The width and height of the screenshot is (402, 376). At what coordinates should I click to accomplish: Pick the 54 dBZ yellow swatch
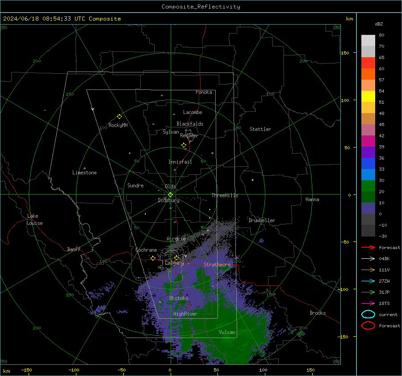tap(368, 97)
